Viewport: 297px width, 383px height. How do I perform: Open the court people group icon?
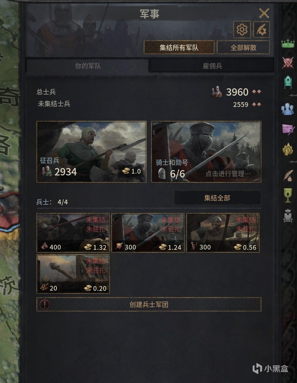click(288, 110)
